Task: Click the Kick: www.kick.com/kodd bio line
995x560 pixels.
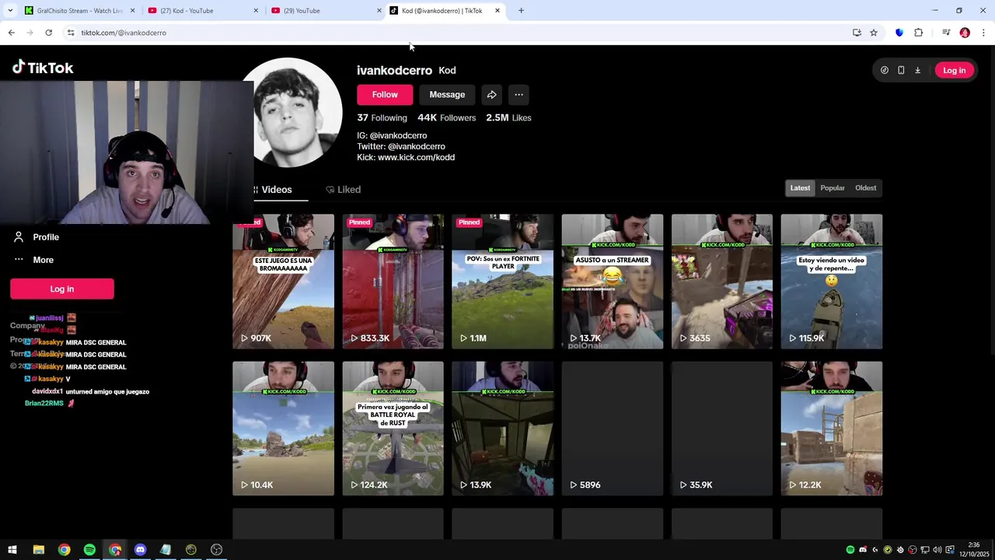Action: click(406, 157)
